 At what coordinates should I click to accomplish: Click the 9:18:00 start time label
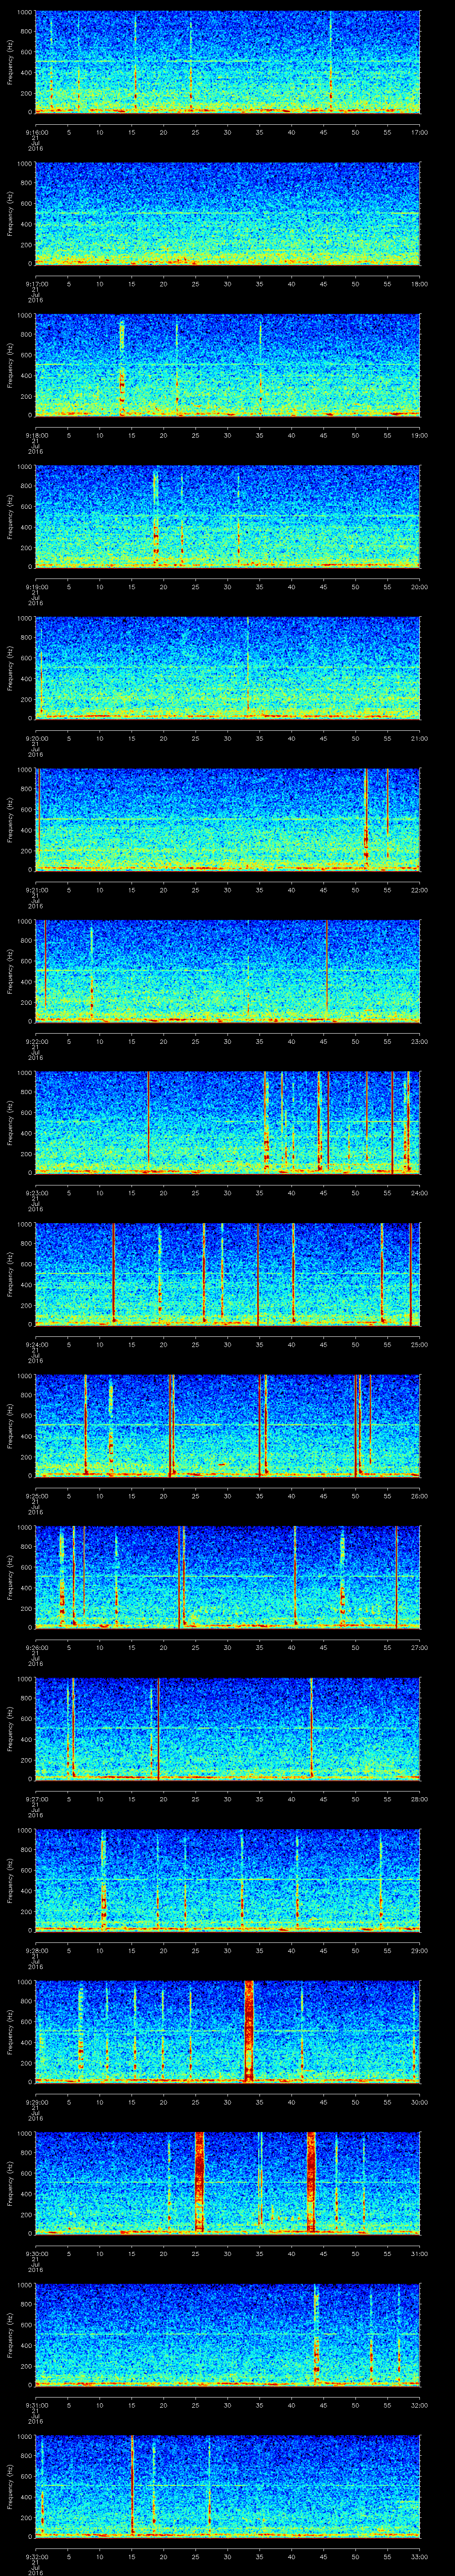point(36,436)
